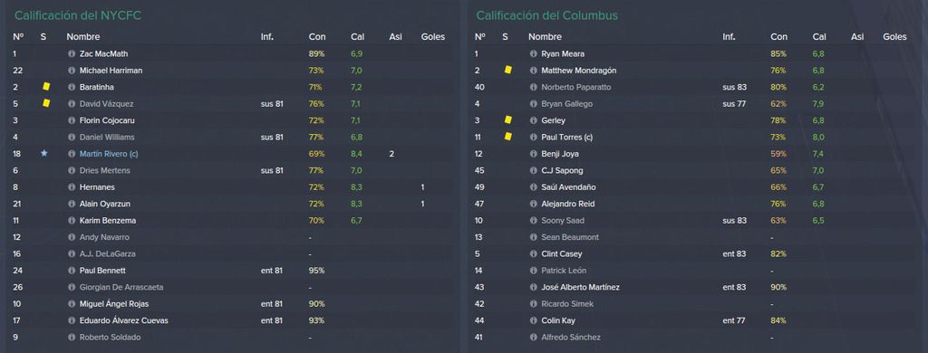The width and height of the screenshot is (928, 353).
Task: Open Martín Rivero (c) player profile
Action: click(109, 154)
